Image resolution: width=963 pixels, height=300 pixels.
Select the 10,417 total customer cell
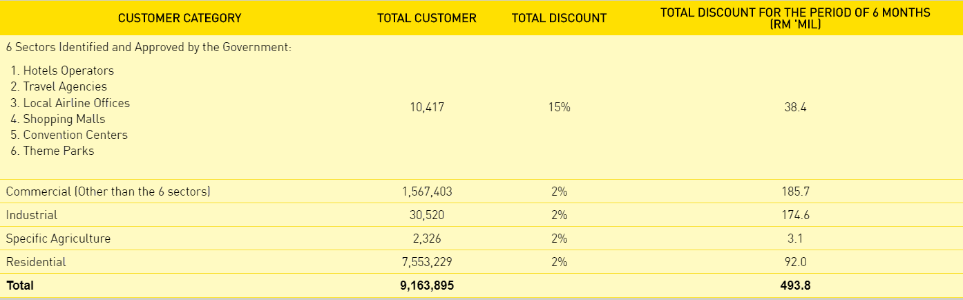point(426,108)
